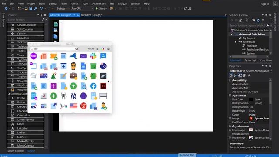Open the Debug configuration dropdown

[x=63, y=9]
